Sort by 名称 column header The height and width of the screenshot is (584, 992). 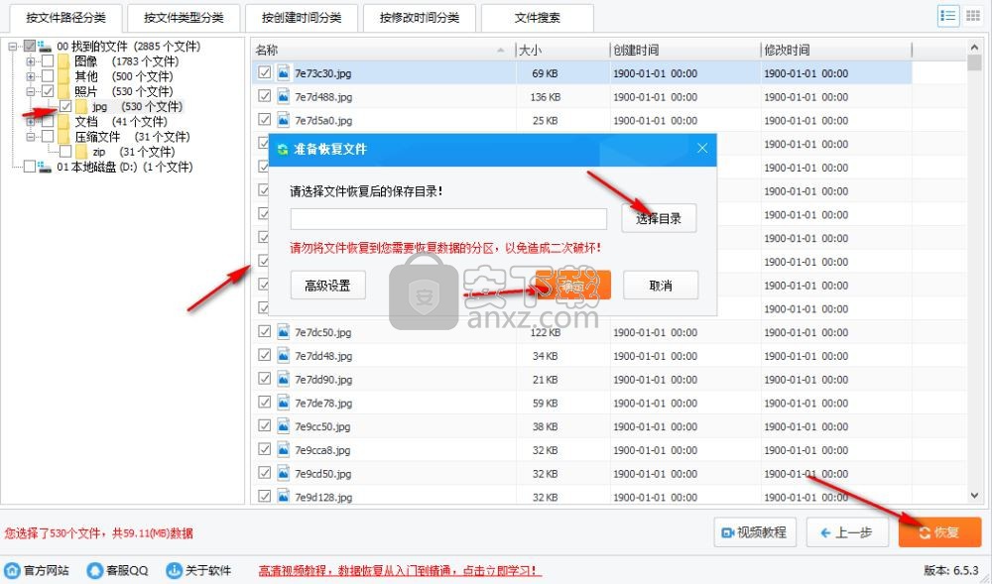(x=383, y=50)
